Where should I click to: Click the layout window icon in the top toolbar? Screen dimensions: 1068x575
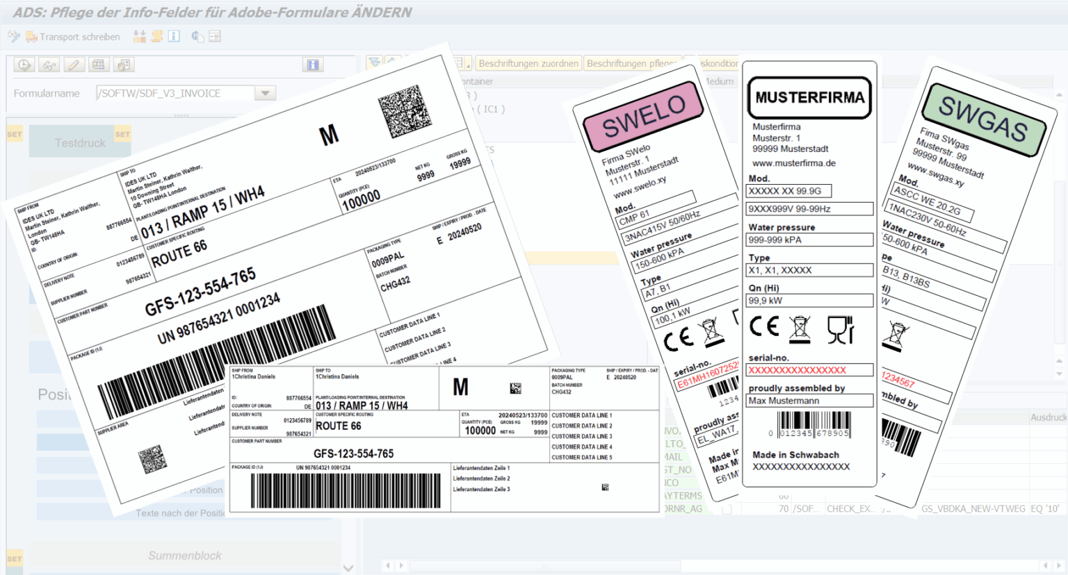(214, 36)
